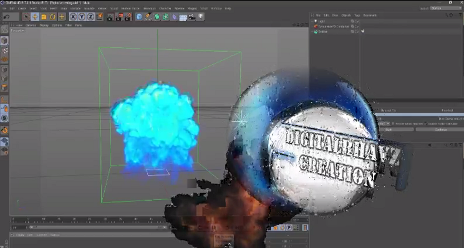Toggle Light object enable checkmark

357,21
